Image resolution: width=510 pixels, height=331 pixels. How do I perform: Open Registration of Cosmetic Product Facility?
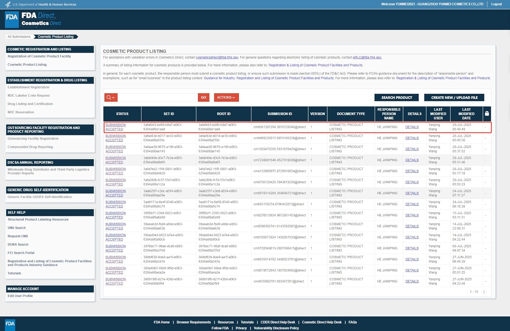39,56
